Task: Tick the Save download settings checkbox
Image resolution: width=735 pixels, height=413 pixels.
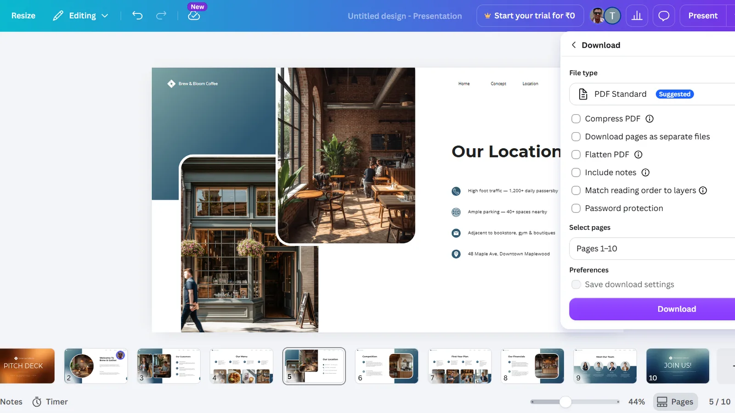Action: pos(576,285)
